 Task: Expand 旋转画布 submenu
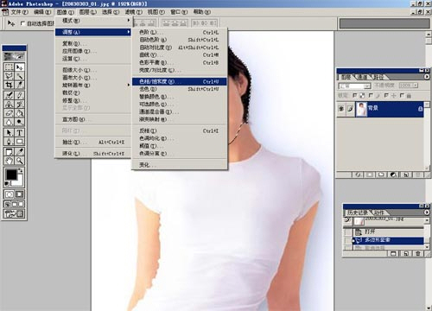pos(93,86)
